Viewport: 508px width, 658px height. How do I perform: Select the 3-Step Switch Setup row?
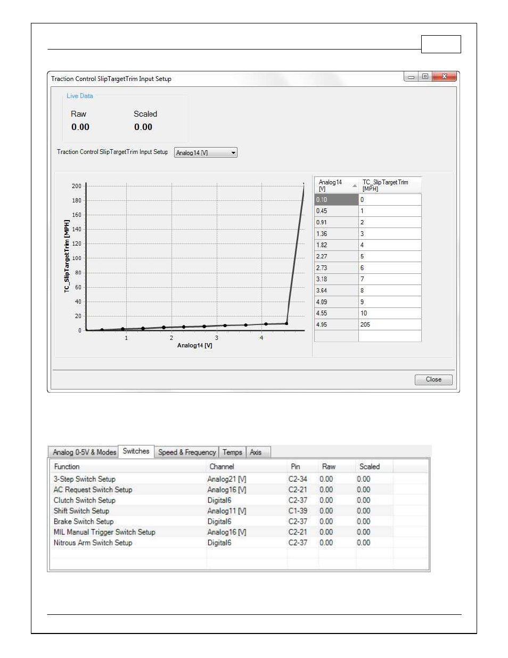(x=239, y=479)
